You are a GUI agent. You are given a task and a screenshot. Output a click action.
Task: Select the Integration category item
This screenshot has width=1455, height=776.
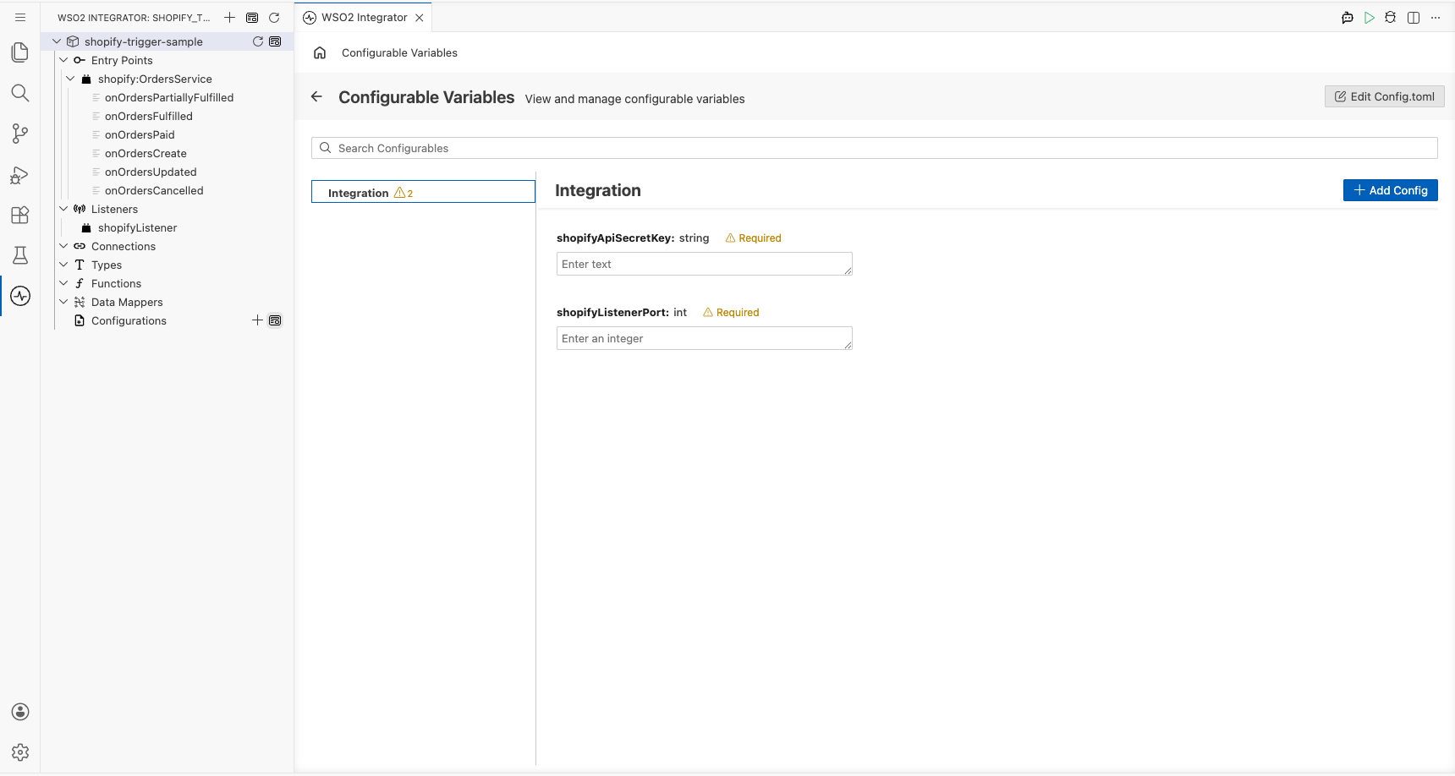pos(423,192)
